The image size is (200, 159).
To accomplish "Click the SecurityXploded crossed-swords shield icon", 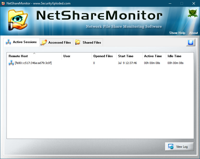I will [x=193, y=13].
